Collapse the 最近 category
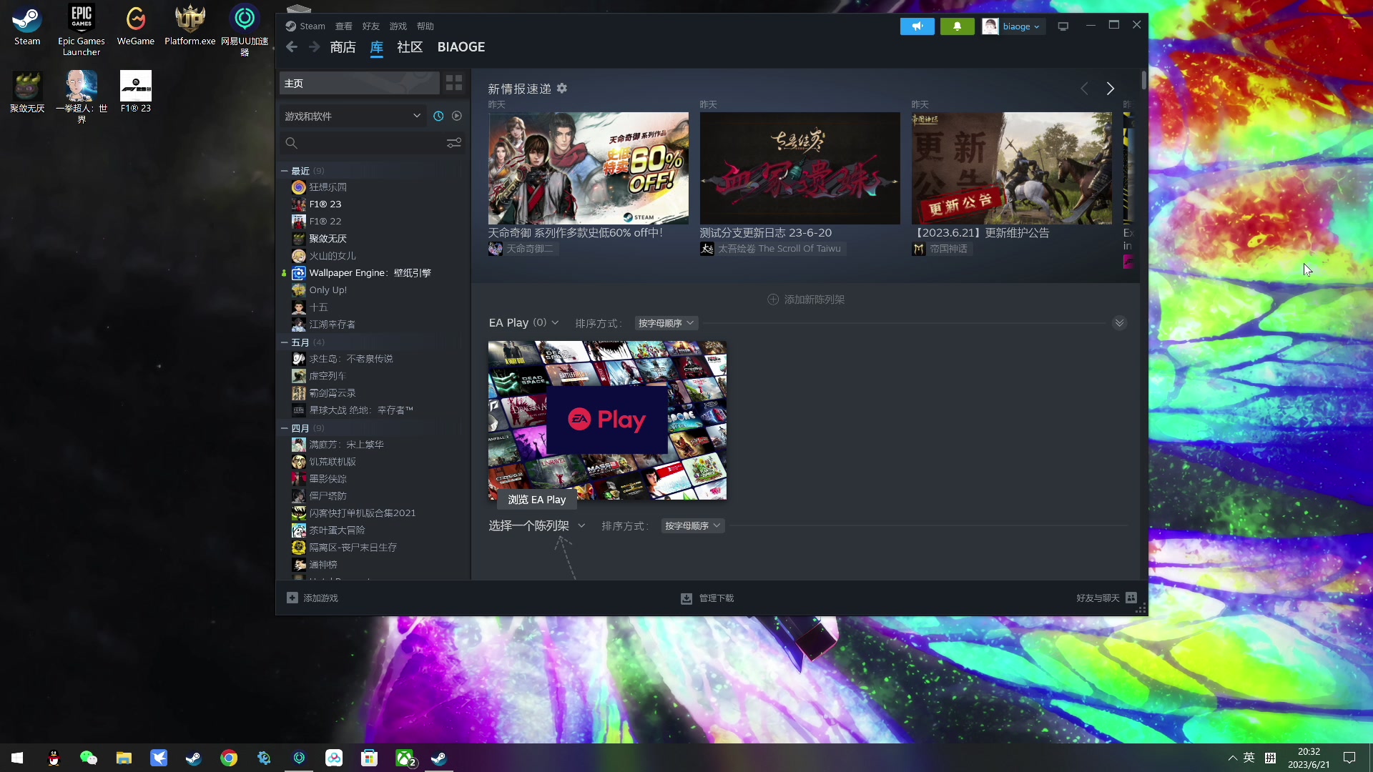This screenshot has height=772, width=1373. click(x=285, y=171)
